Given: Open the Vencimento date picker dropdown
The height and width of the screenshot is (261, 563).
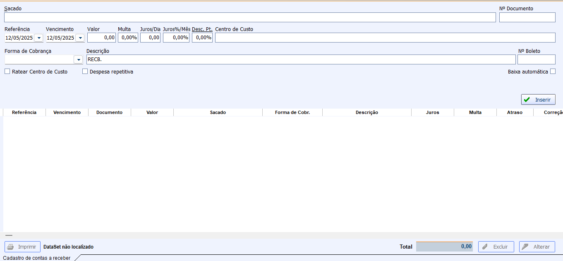Looking at the screenshot, I should pos(80,38).
